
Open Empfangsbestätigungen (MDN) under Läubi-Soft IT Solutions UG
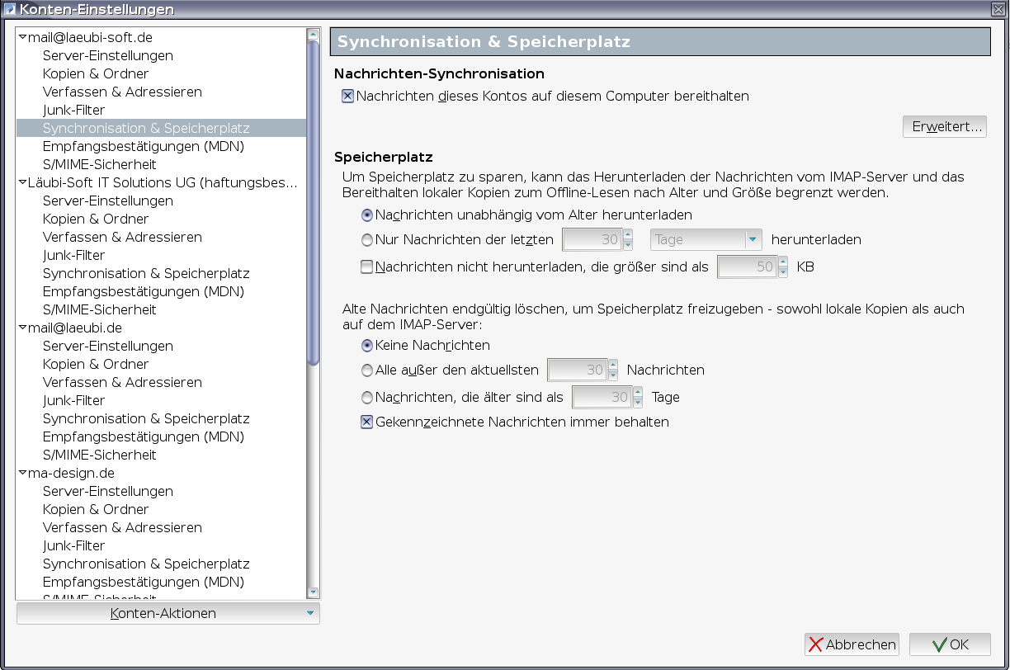(x=144, y=291)
